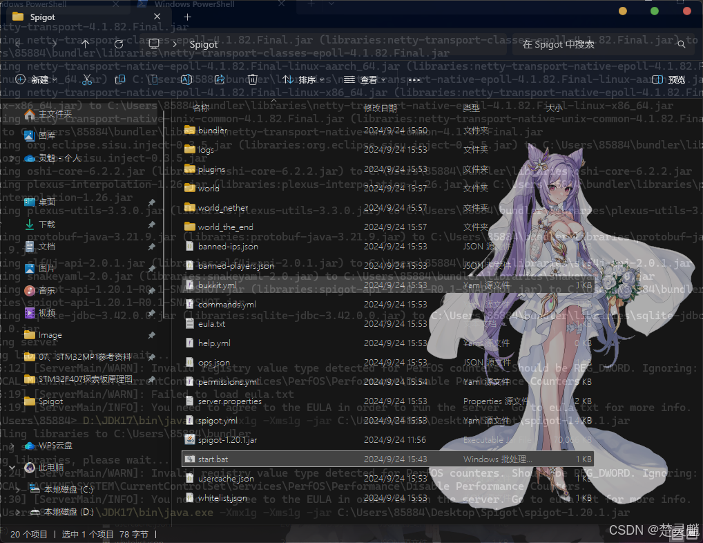Click the Delete trash icon
Image resolution: width=703 pixels, height=543 pixels.
point(253,80)
